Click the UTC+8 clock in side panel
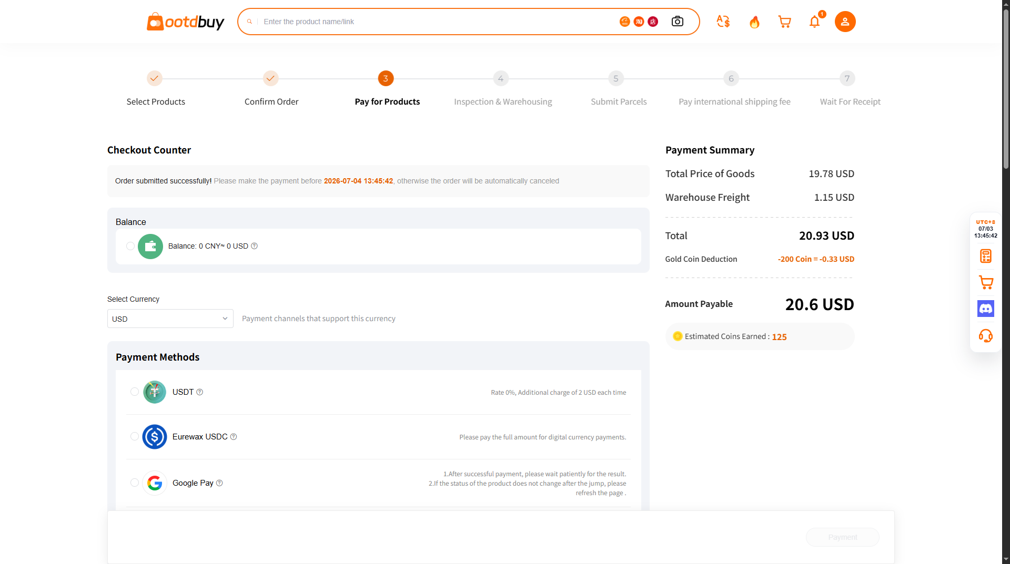Viewport: 1010px width, 564px height. pos(986,229)
